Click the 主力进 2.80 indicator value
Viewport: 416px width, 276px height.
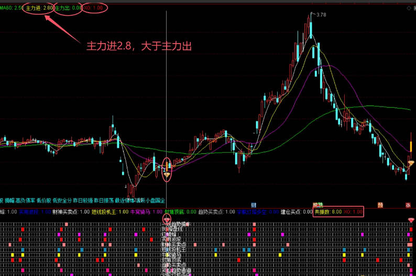[39, 8]
